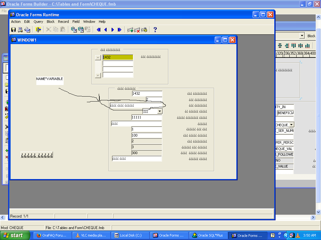The height and width of the screenshot is (240, 321).
Task: Click block scrollbar down arrow
Action: point(98,75)
